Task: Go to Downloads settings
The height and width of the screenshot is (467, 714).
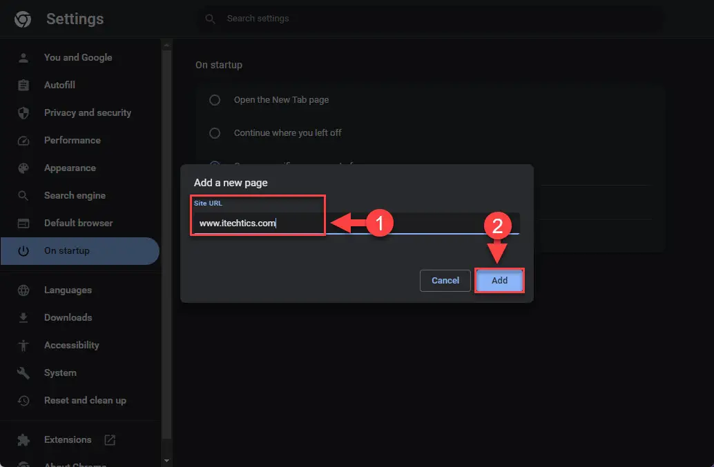Action: pos(79,318)
